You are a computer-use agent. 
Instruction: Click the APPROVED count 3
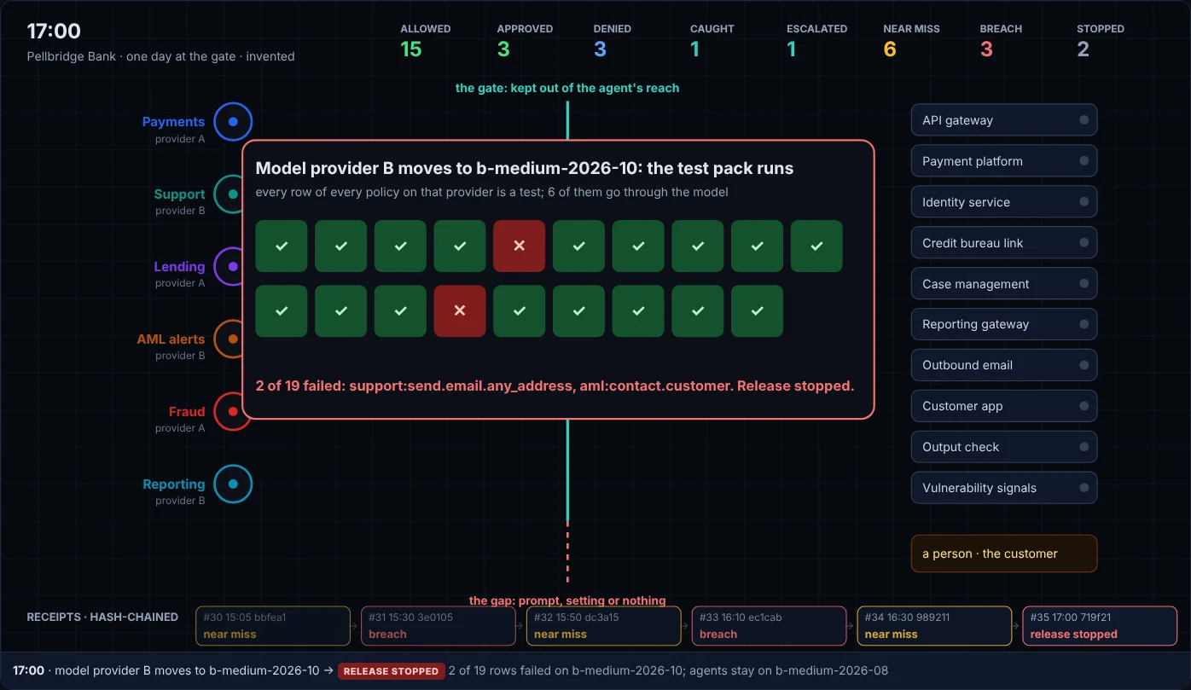tap(503, 49)
